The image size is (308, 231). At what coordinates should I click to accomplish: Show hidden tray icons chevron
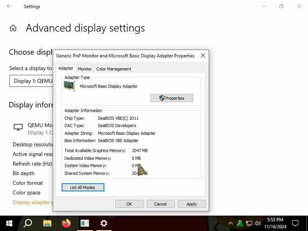(231, 223)
